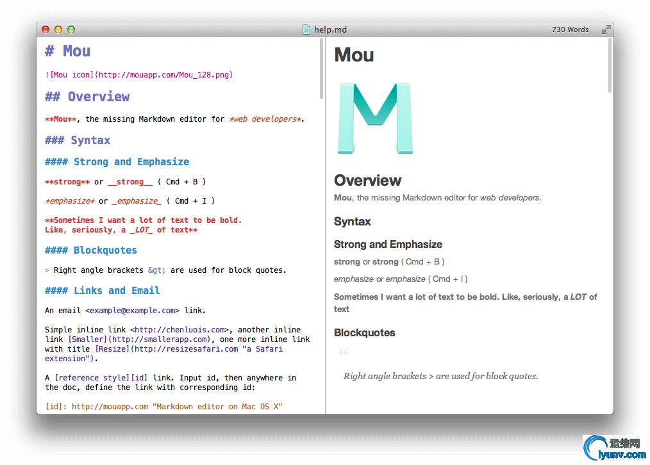Click 'strong or strong ( Cmd + B )' preview line
650x465 pixels.
pos(389,262)
